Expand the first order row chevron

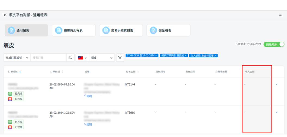click(x=276, y=84)
